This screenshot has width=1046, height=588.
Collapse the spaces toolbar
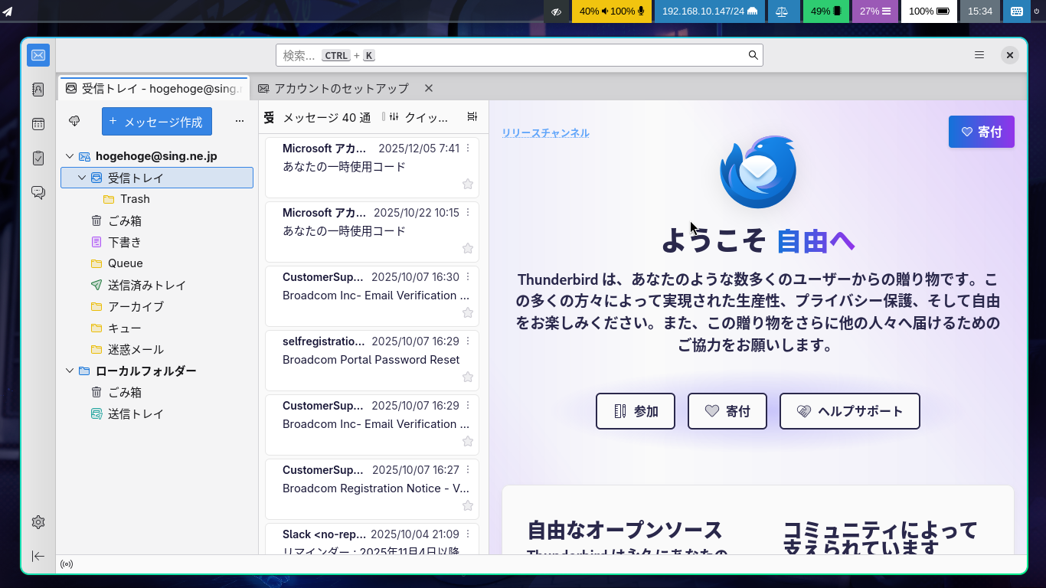coord(38,556)
